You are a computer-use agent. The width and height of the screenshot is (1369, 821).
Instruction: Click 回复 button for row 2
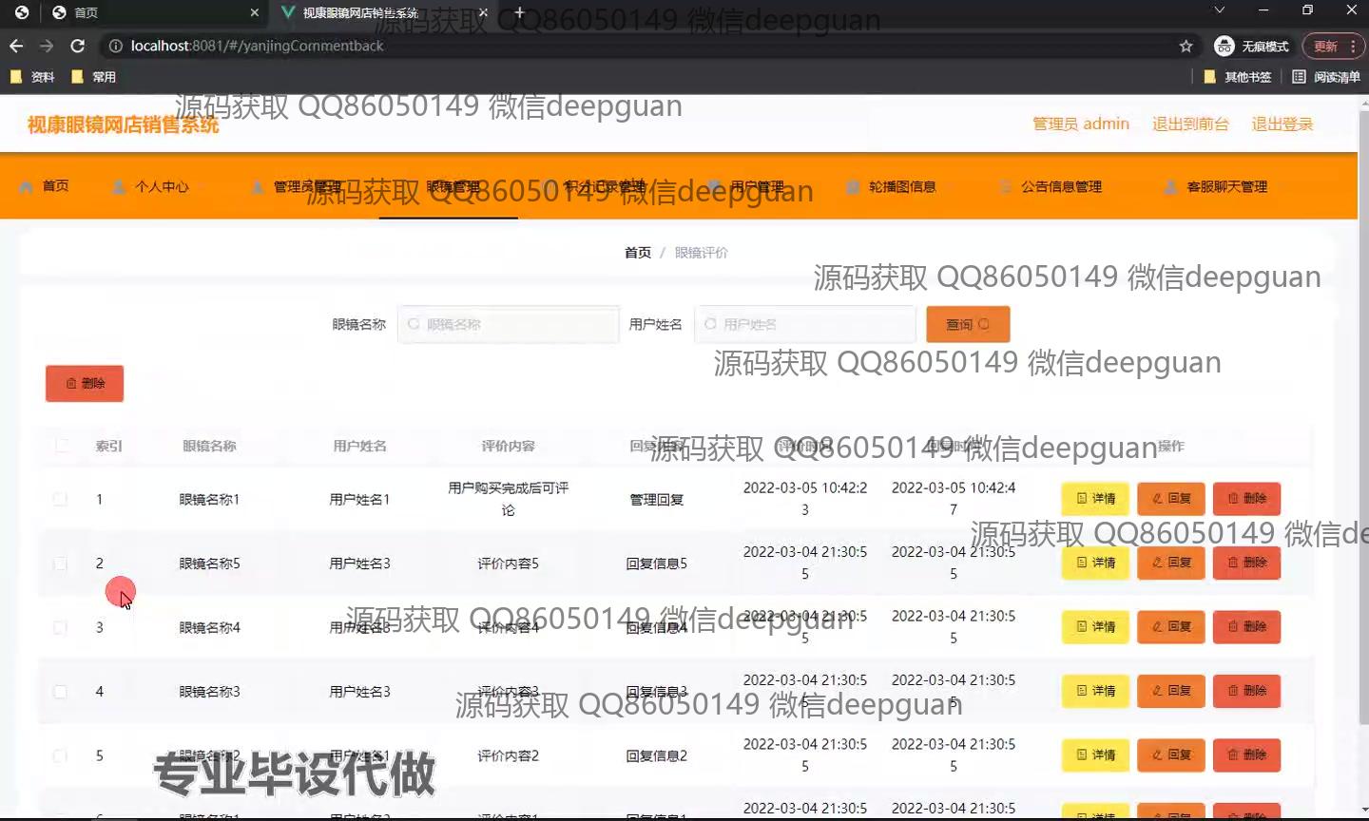pos(1170,563)
